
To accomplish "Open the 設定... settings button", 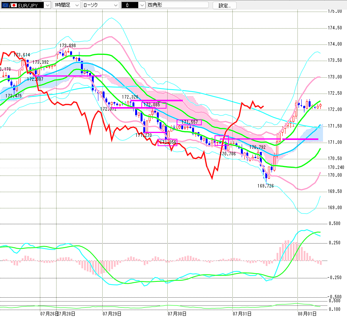I will (x=224, y=5).
